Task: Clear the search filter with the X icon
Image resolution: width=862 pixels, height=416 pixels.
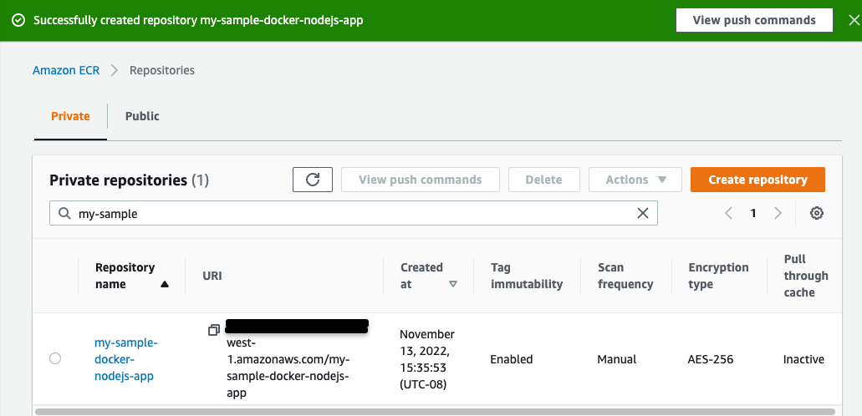Action: tap(643, 213)
